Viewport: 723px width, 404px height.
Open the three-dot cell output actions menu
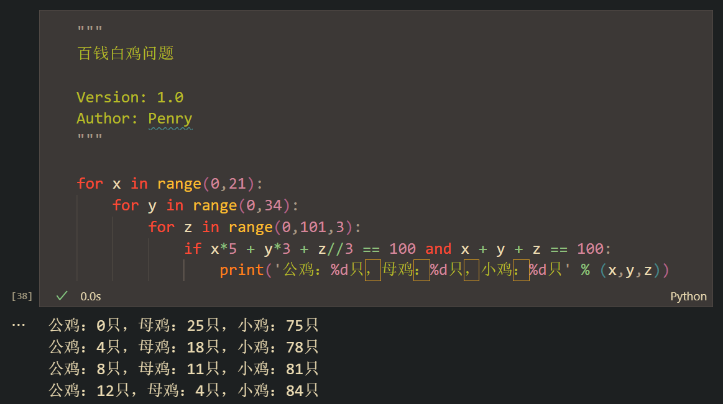click(19, 325)
